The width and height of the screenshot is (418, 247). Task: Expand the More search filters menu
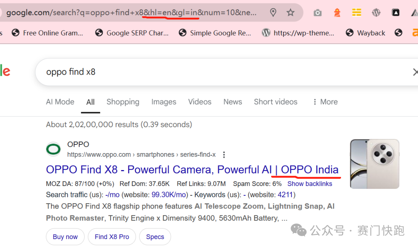(x=325, y=102)
